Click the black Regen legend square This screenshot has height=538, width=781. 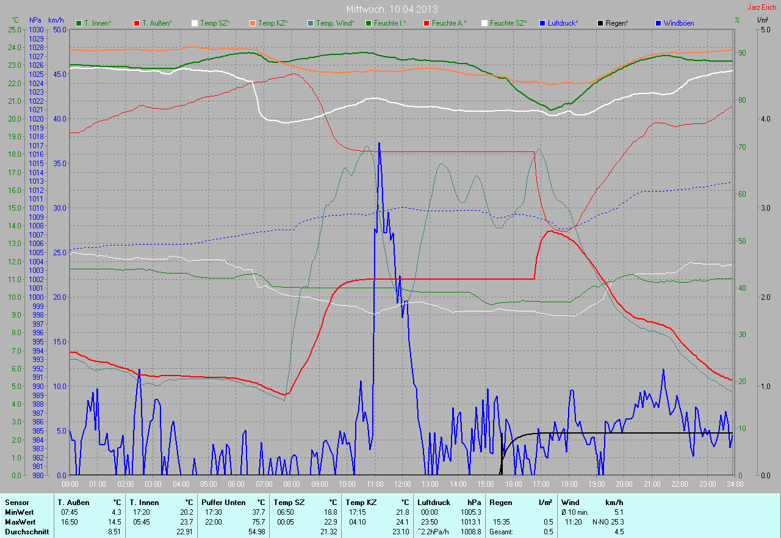pyautogui.click(x=600, y=23)
